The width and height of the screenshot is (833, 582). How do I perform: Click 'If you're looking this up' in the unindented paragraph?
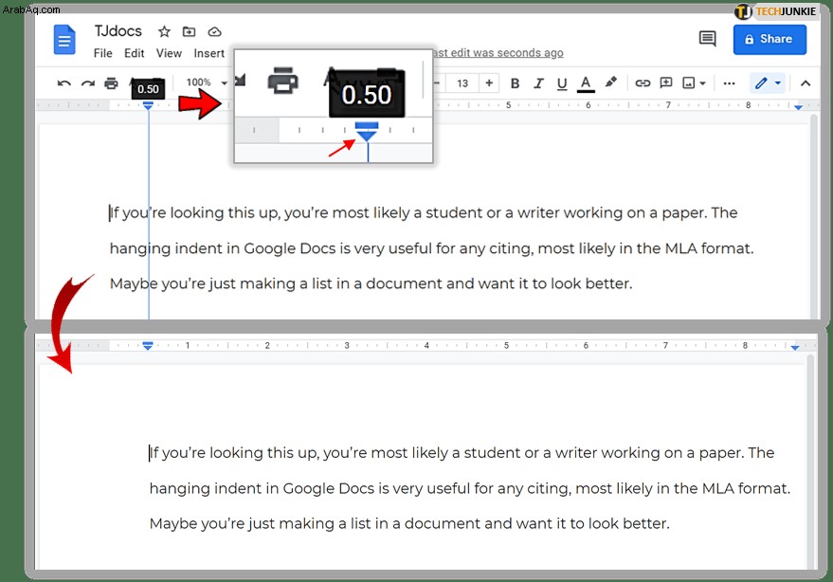click(x=193, y=213)
